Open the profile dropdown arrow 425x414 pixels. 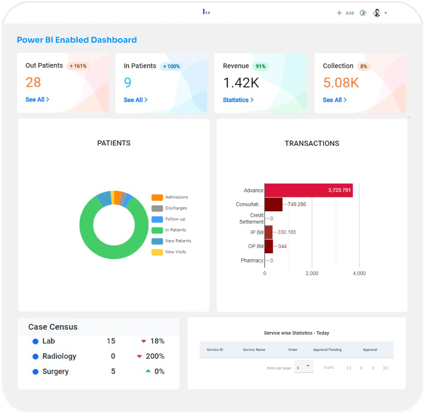pos(386,13)
